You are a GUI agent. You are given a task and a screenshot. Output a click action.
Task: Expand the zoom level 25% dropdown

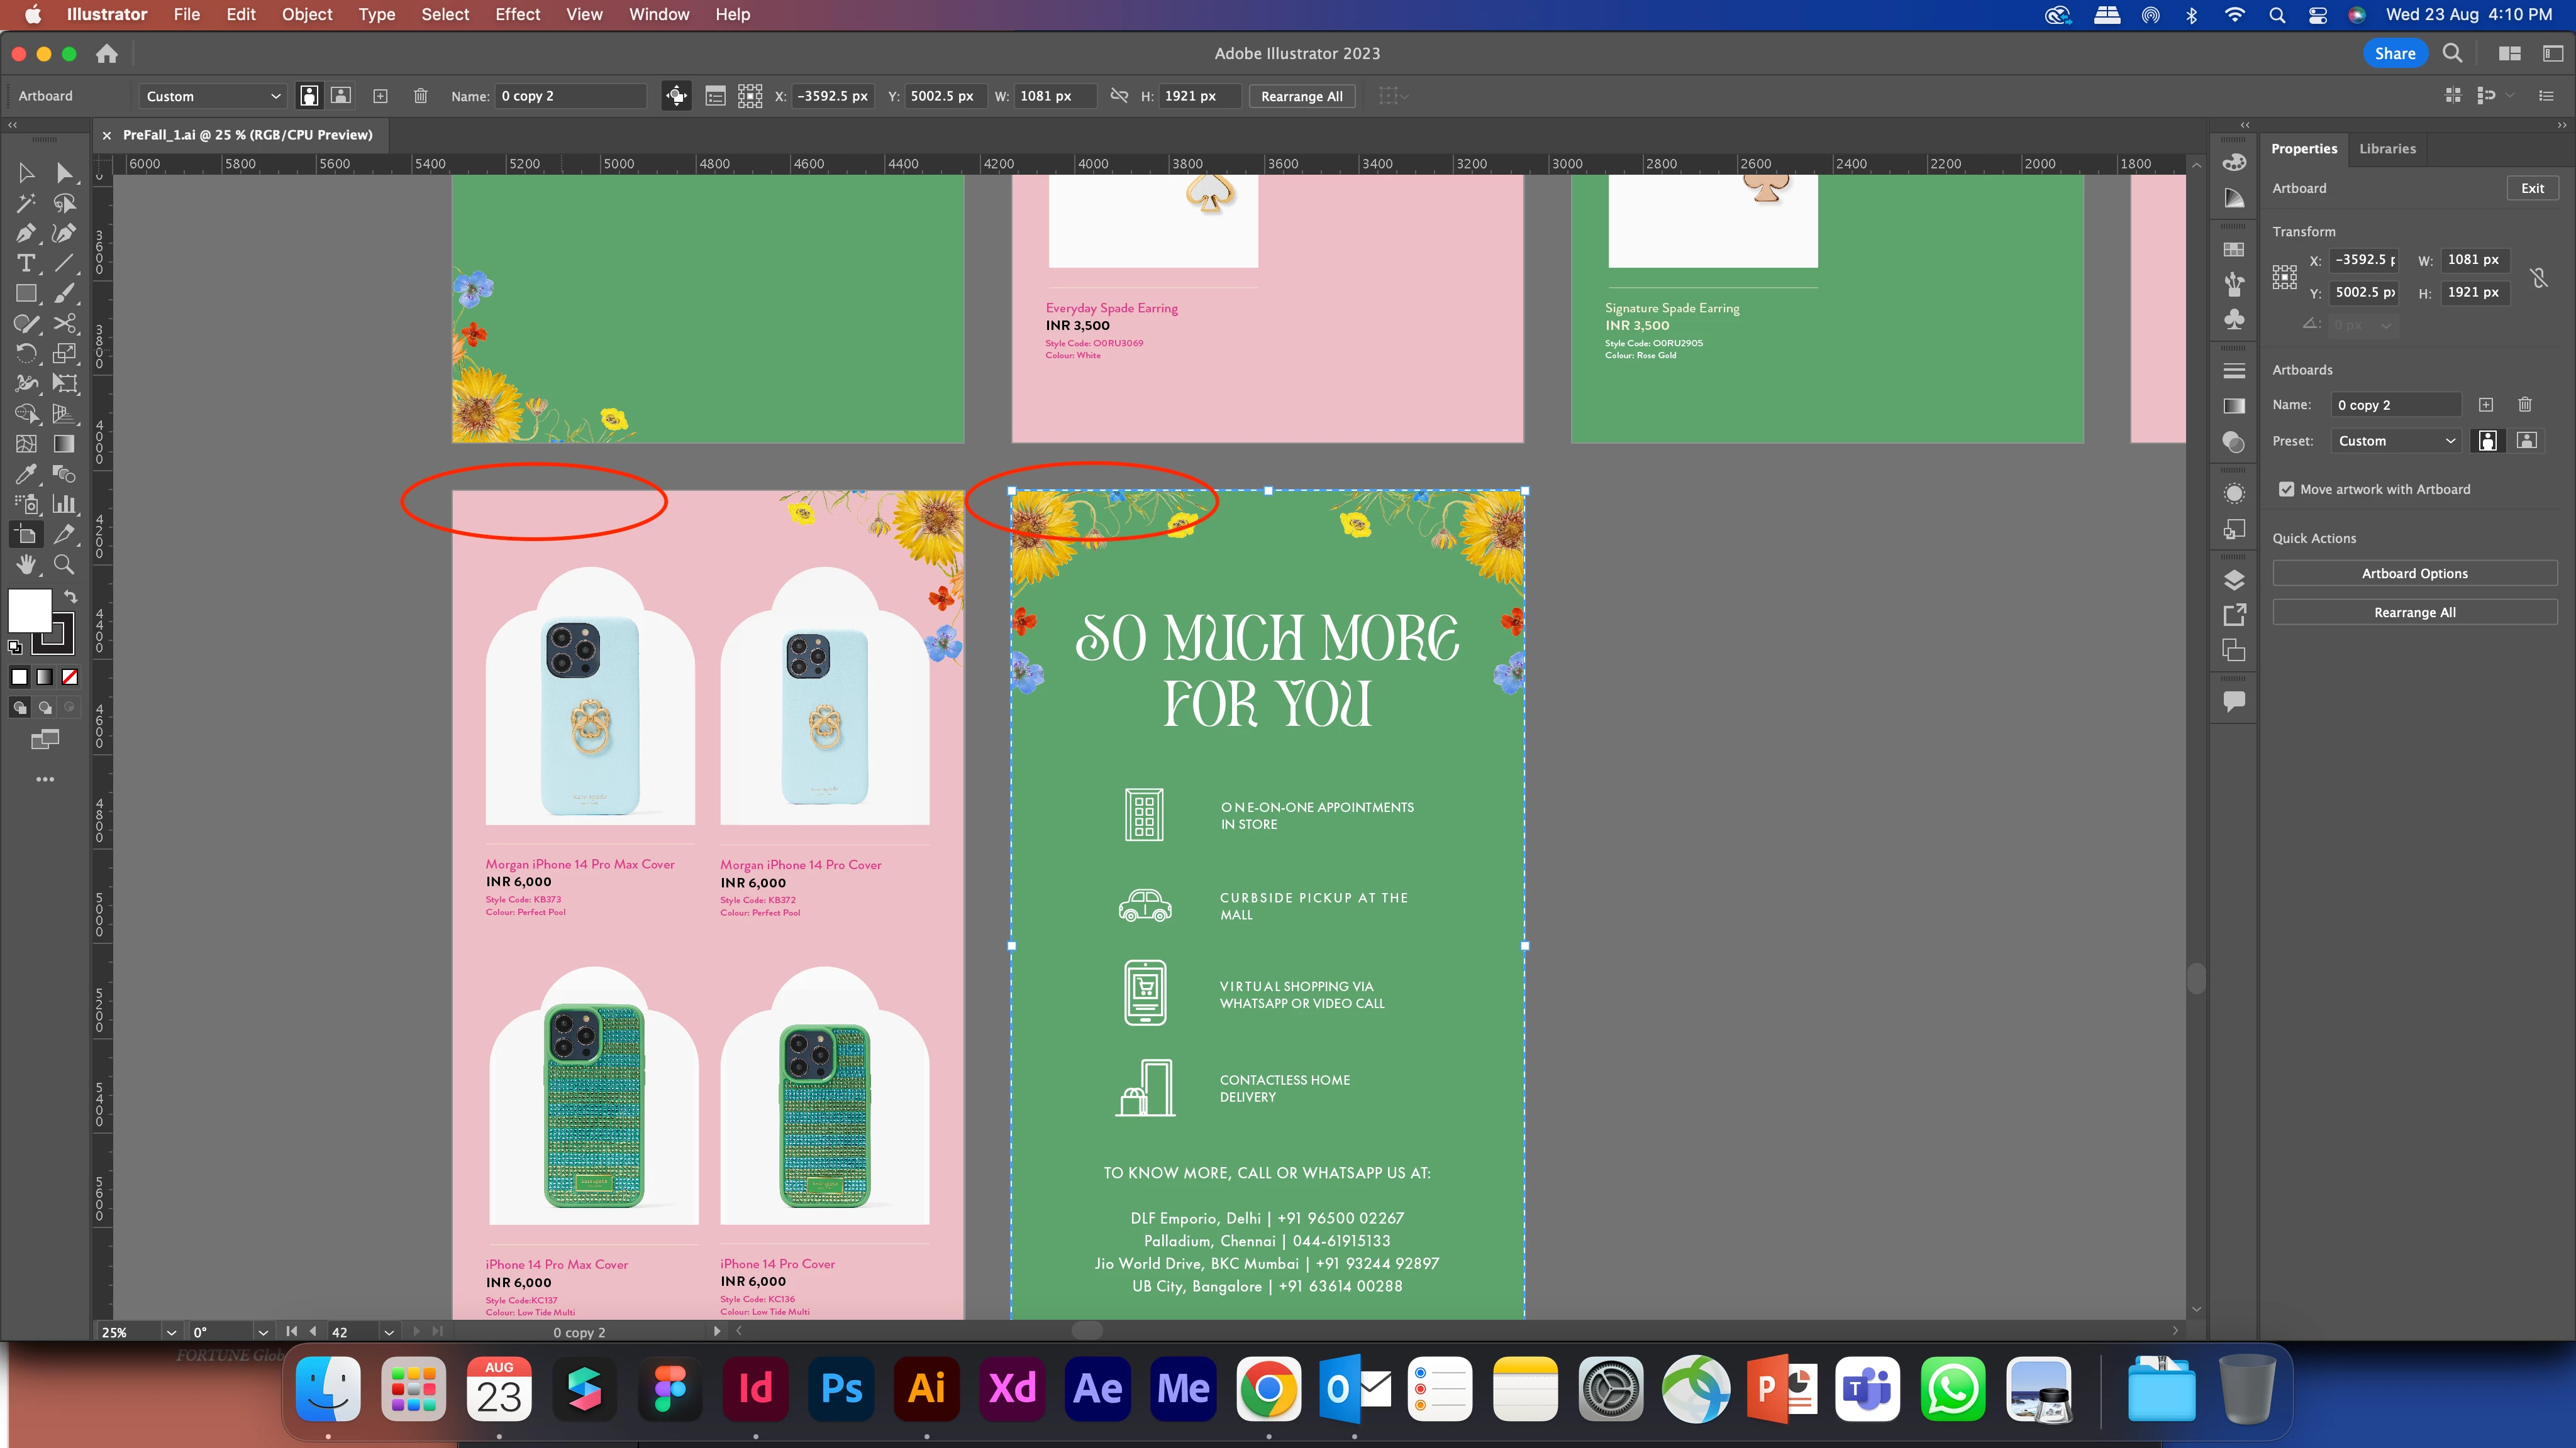(171, 1332)
